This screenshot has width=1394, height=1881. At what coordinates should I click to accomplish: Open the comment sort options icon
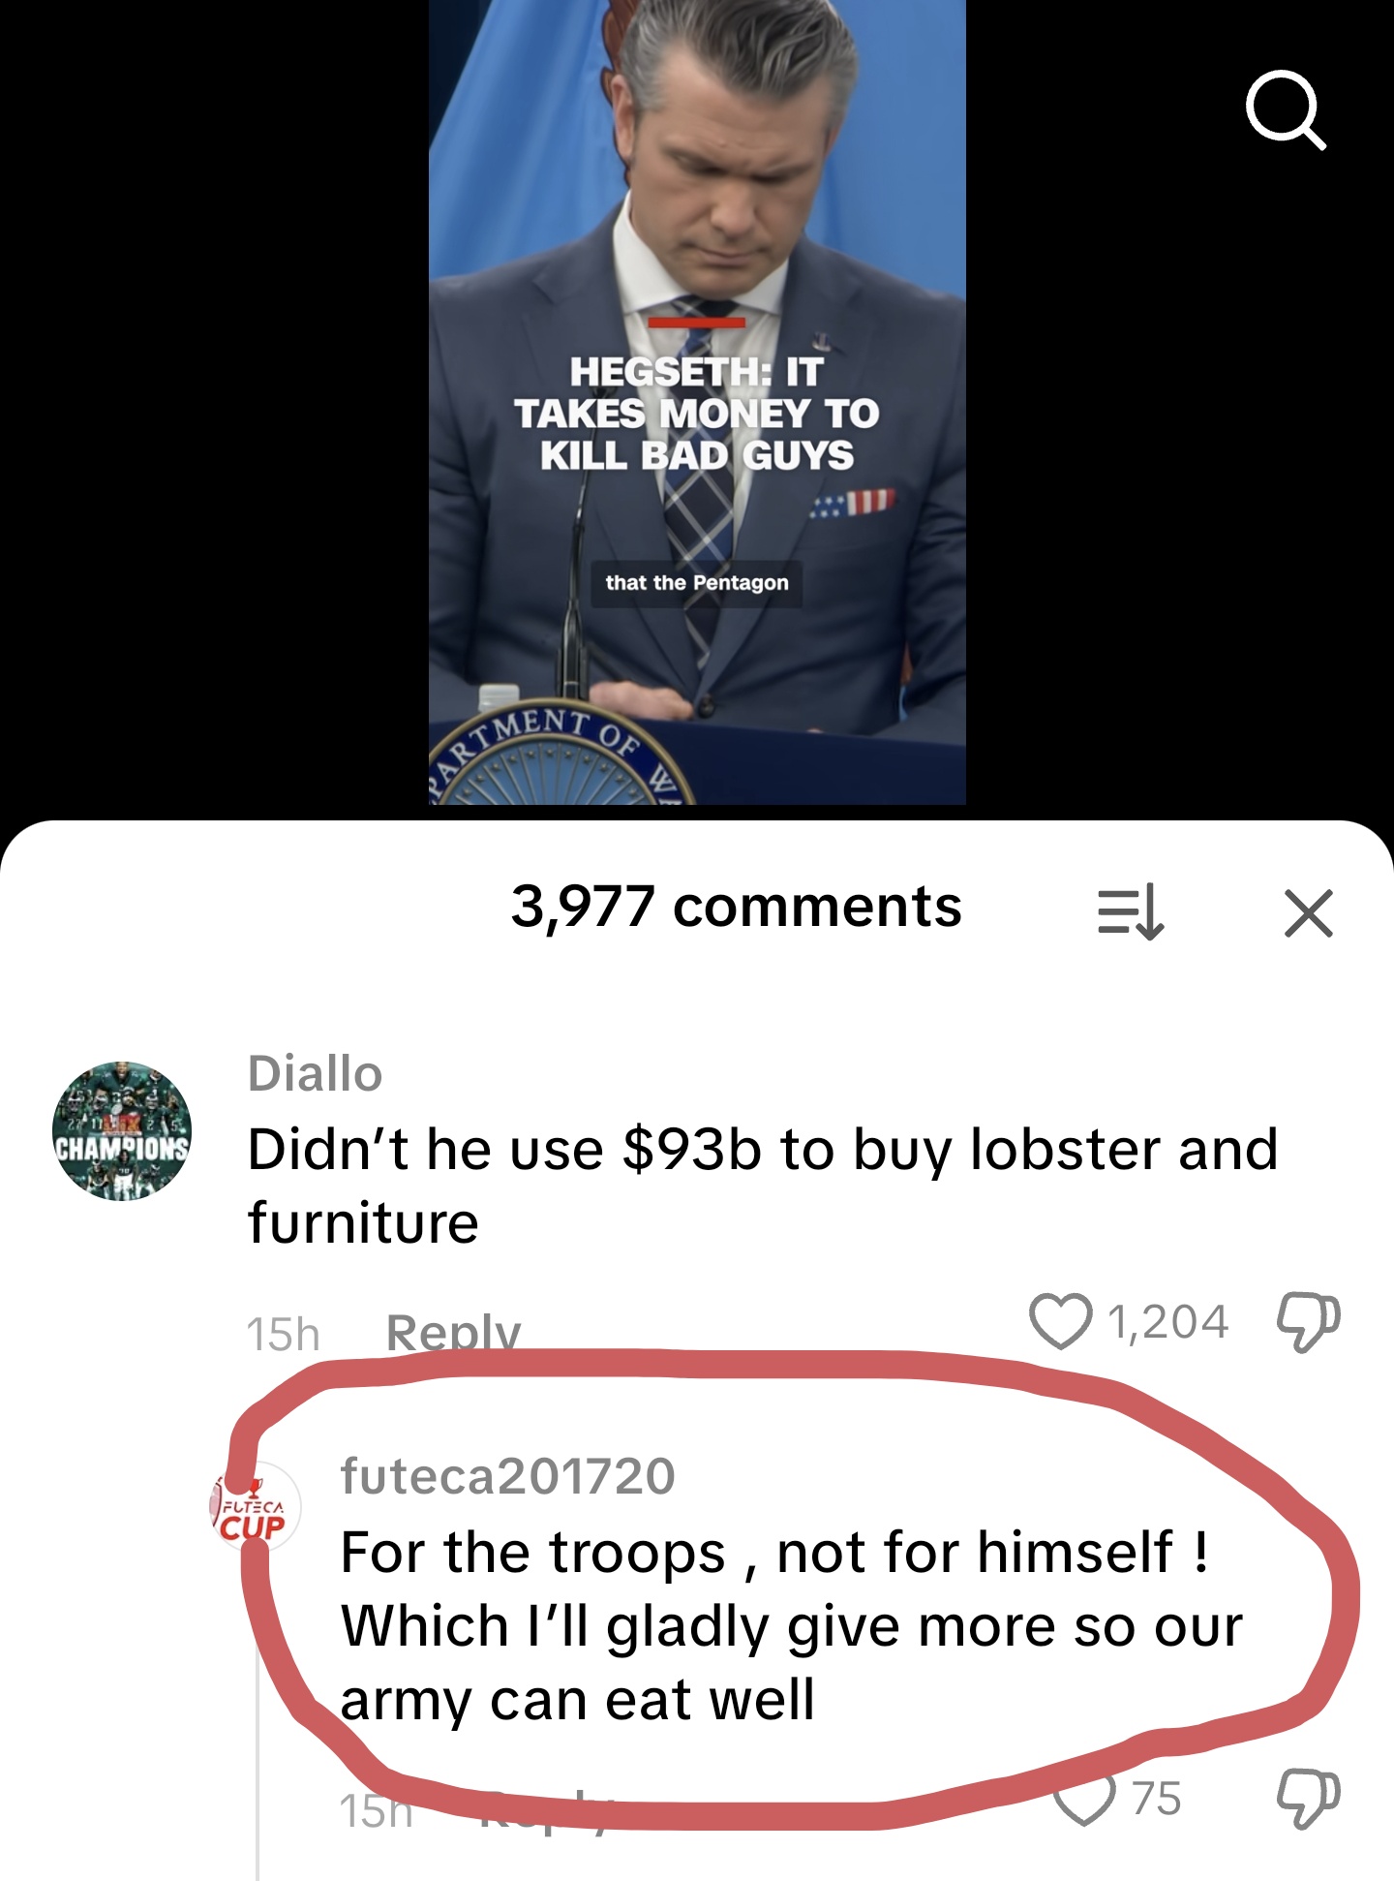[x=1130, y=912]
